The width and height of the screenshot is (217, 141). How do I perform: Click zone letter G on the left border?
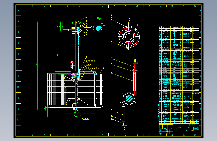(18, 76)
